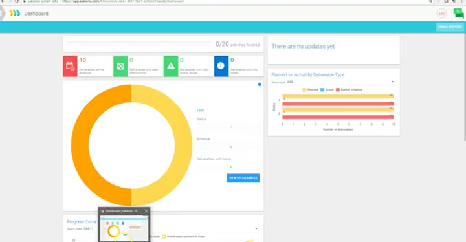Click the top yellow Planned bar in chart
Viewport: 466px width, 242px height.
point(338,96)
